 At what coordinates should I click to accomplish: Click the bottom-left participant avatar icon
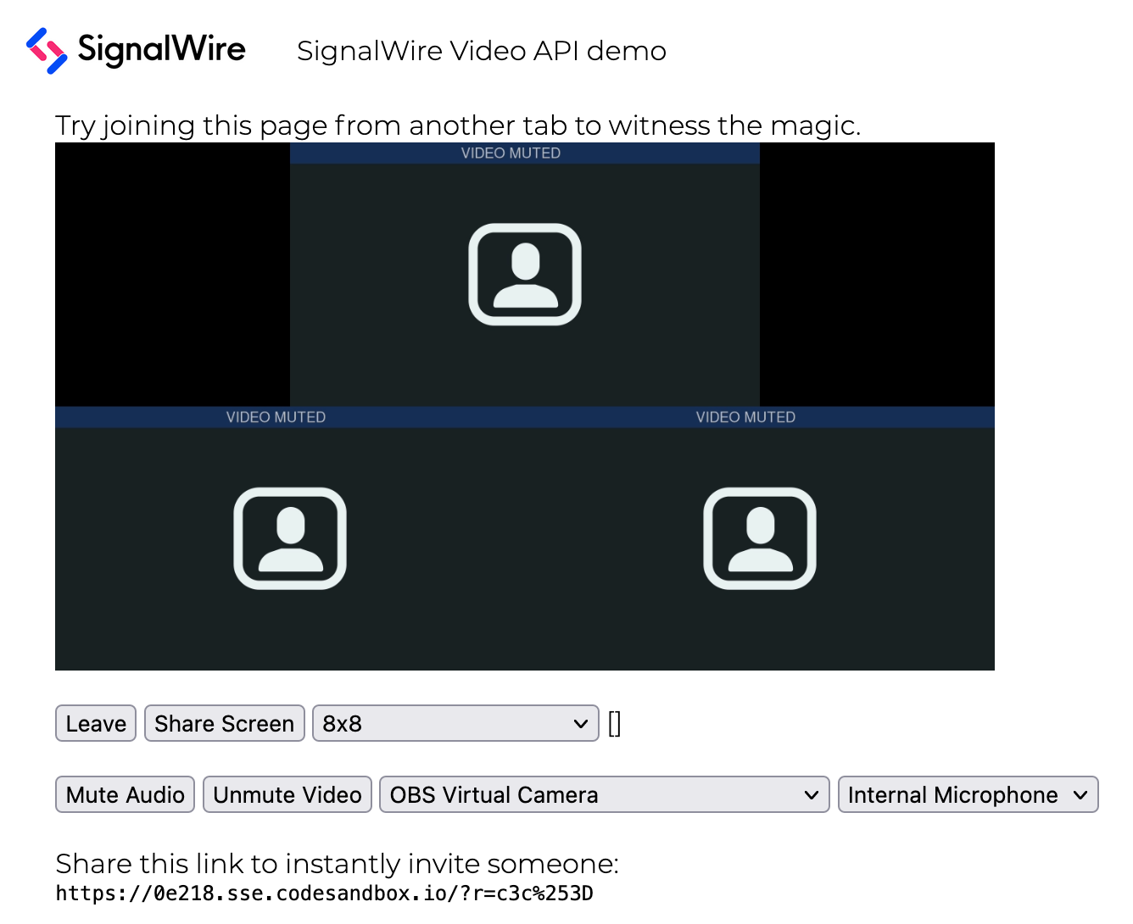pos(289,537)
